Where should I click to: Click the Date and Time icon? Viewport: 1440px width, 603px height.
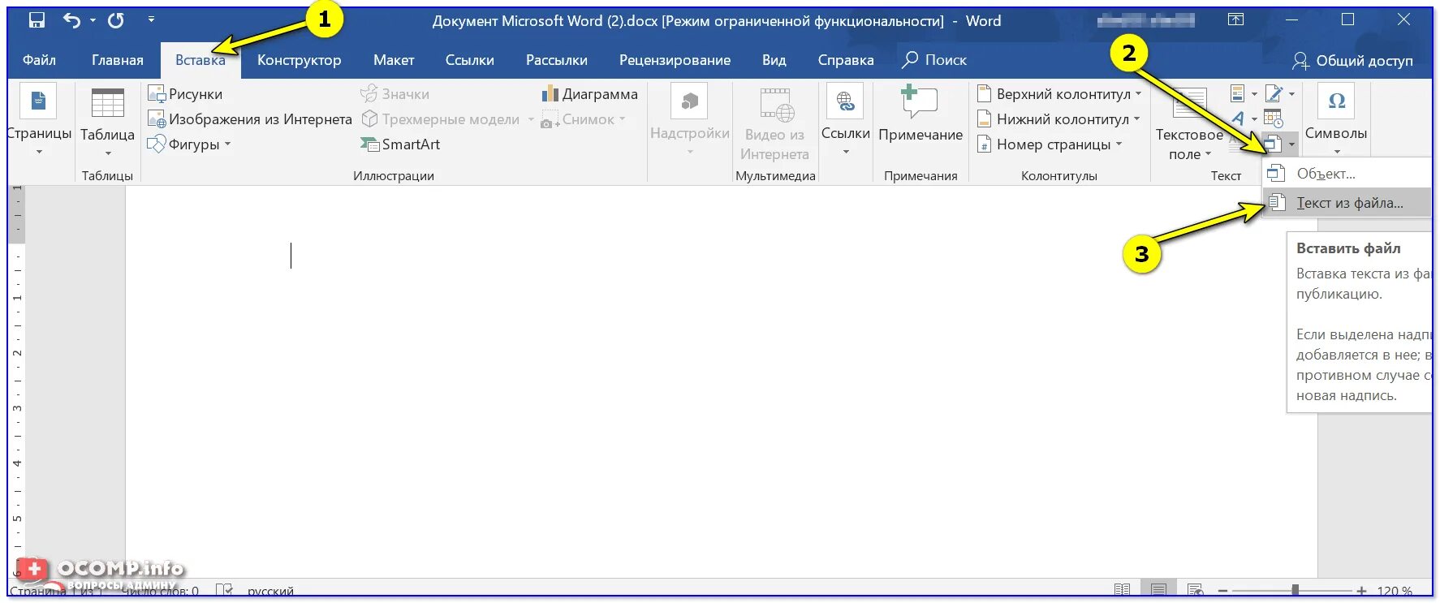[x=1274, y=119]
